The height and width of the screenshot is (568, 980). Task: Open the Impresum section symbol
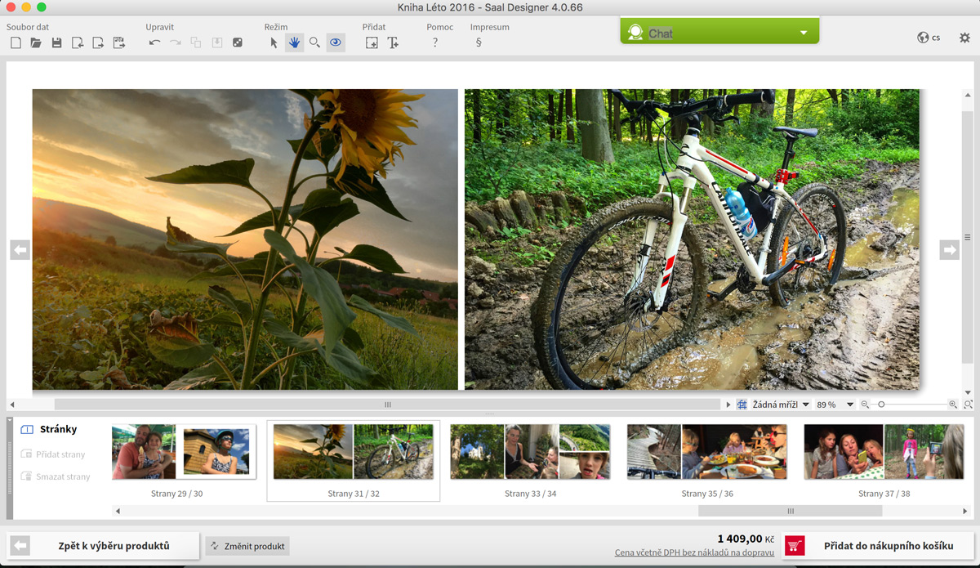coord(479,42)
